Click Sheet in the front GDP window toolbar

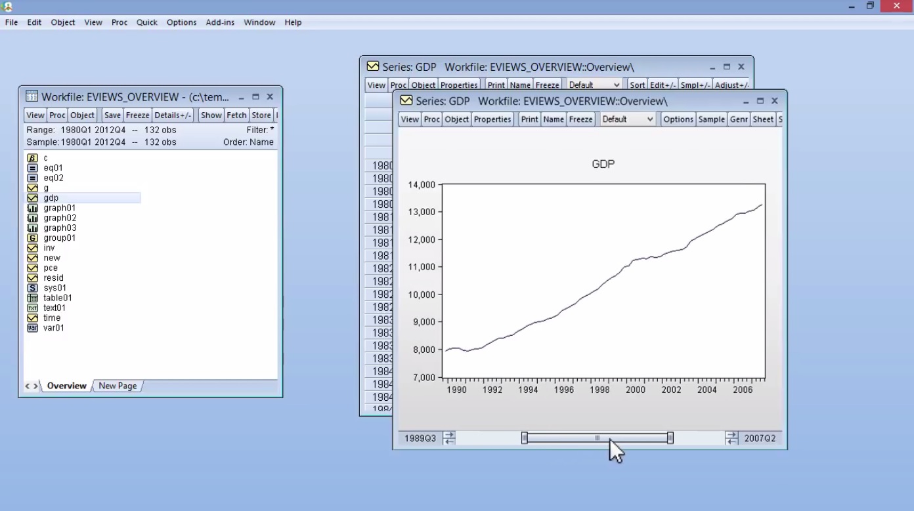763,119
